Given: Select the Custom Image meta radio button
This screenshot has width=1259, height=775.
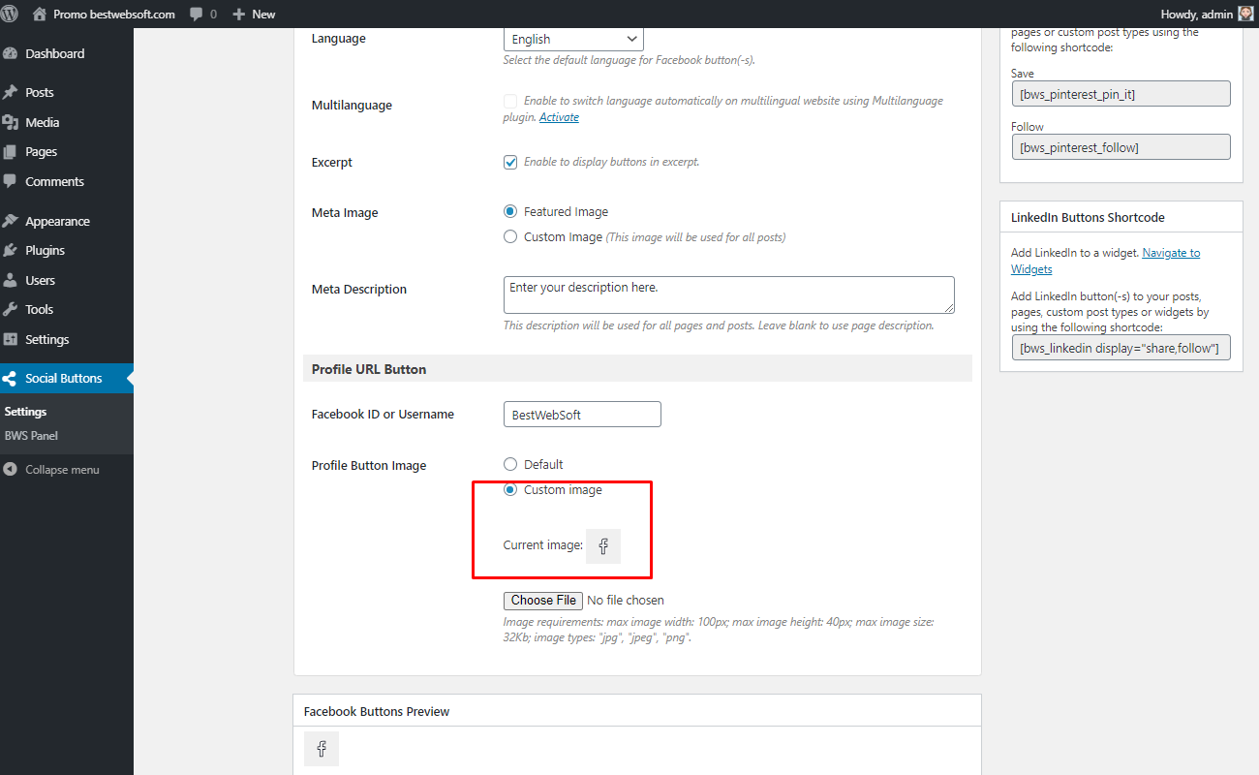Looking at the screenshot, I should click(510, 236).
